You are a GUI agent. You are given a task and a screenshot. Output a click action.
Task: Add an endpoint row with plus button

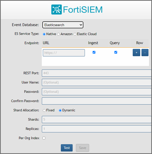tap(136, 53)
